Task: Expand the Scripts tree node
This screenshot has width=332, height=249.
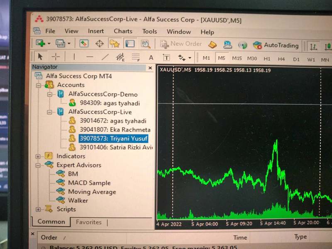Action: coord(38,210)
